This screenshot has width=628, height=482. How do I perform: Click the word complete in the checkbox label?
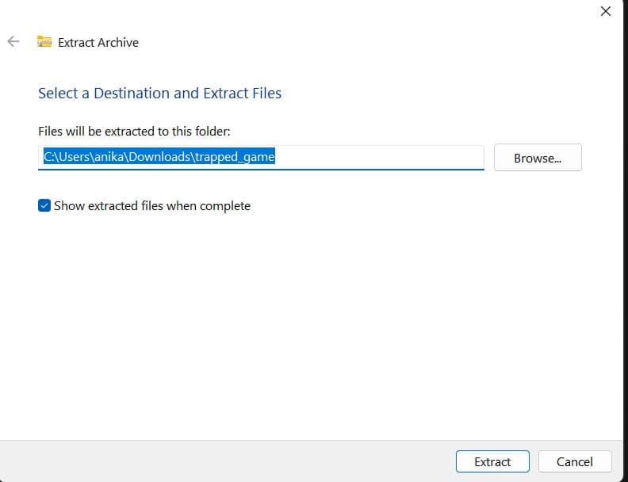coord(225,205)
